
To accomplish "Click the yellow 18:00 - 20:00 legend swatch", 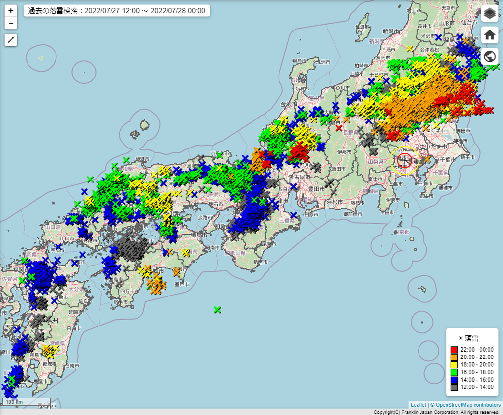I will 454,365.
